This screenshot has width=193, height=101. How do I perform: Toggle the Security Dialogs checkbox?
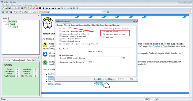(x=104, y=32)
